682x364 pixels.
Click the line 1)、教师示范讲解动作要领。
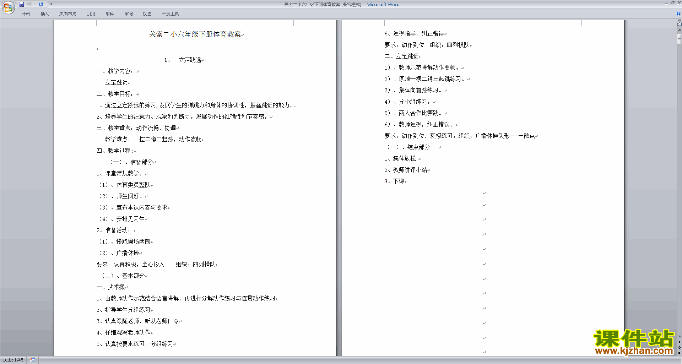[x=422, y=67]
